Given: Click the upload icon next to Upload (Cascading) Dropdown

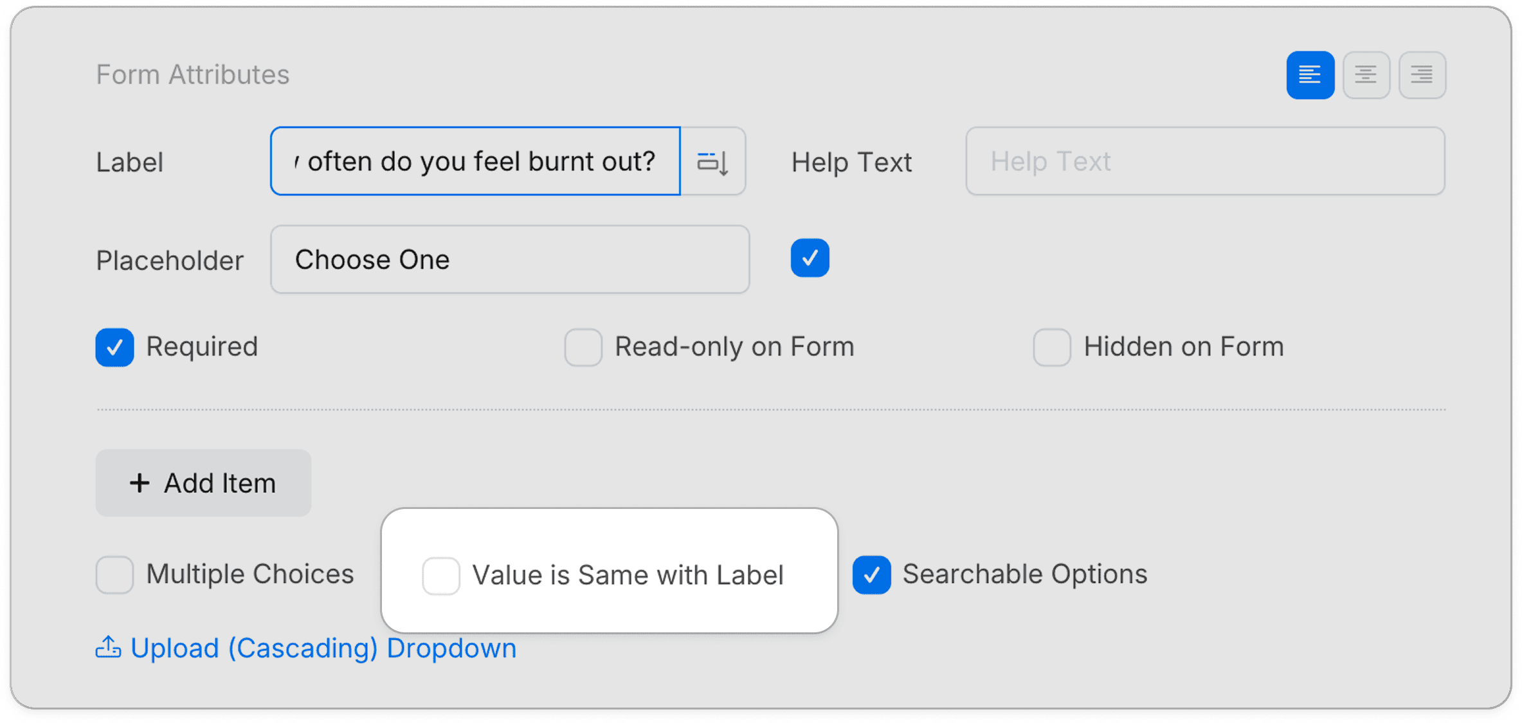Looking at the screenshot, I should [x=108, y=648].
